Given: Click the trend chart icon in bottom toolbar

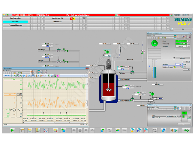Looking at the screenshot, I should point(46,130).
